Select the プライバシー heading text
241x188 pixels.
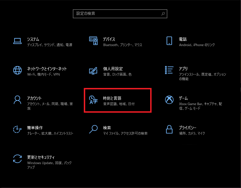[188, 128]
